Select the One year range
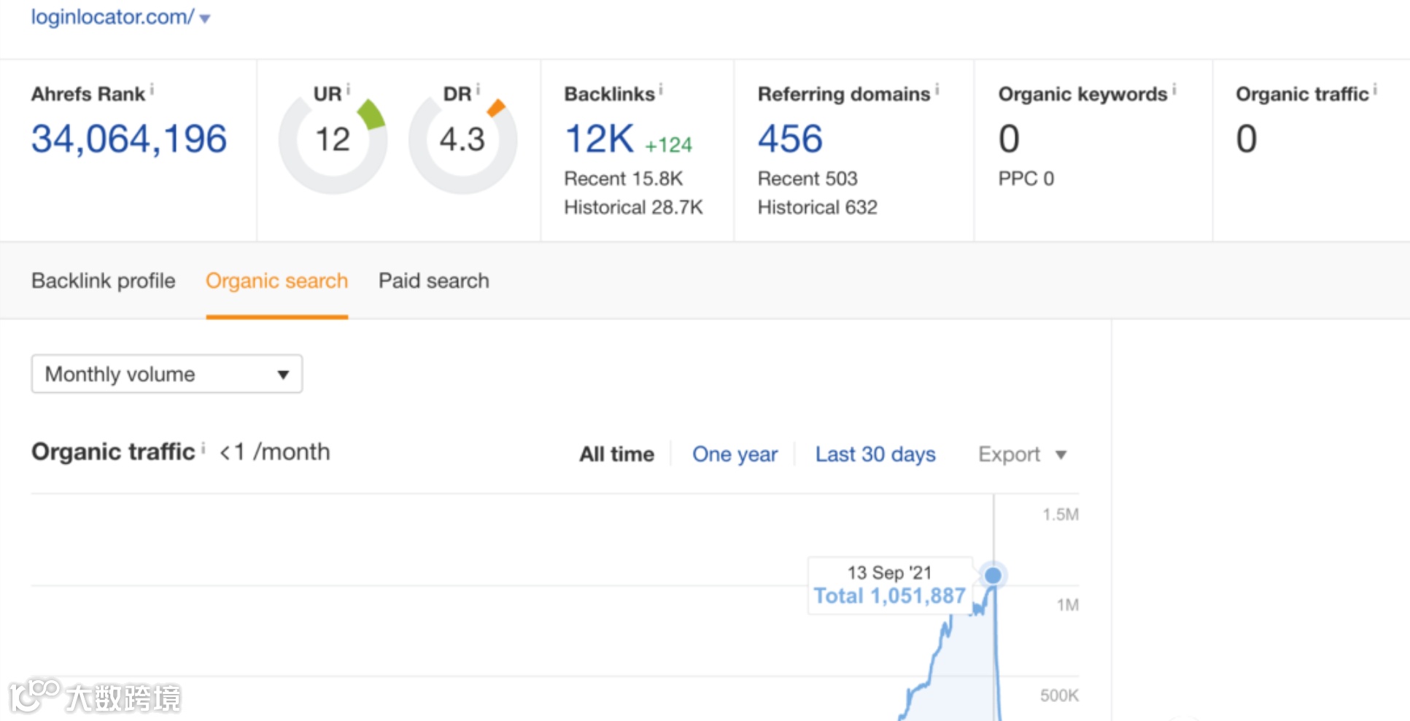 pyautogui.click(x=735, y=454)
